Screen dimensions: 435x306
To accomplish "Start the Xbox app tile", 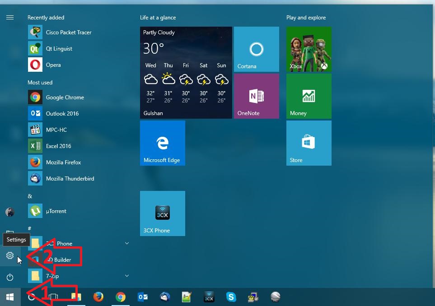I will pyautogui.click(x=309, y=49).
